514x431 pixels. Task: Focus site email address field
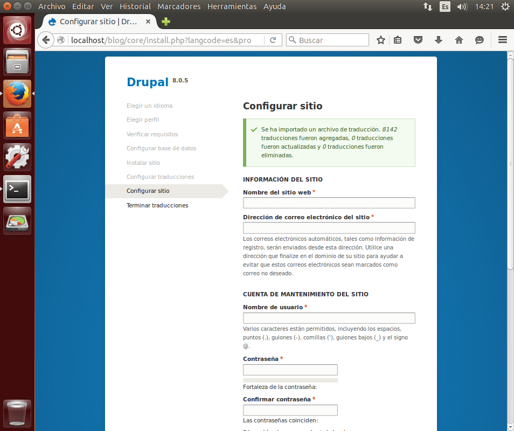pos(329,228)
